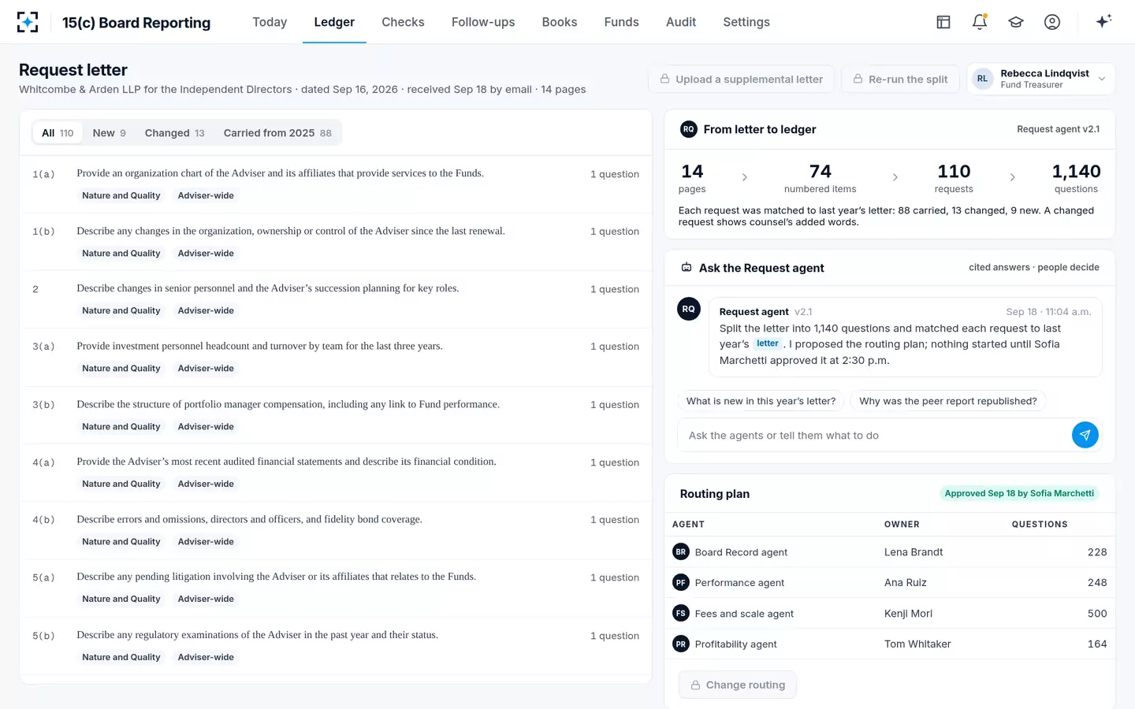Open the Checks tab
This screenshot has width=1135, height=709.
point(403,22)
